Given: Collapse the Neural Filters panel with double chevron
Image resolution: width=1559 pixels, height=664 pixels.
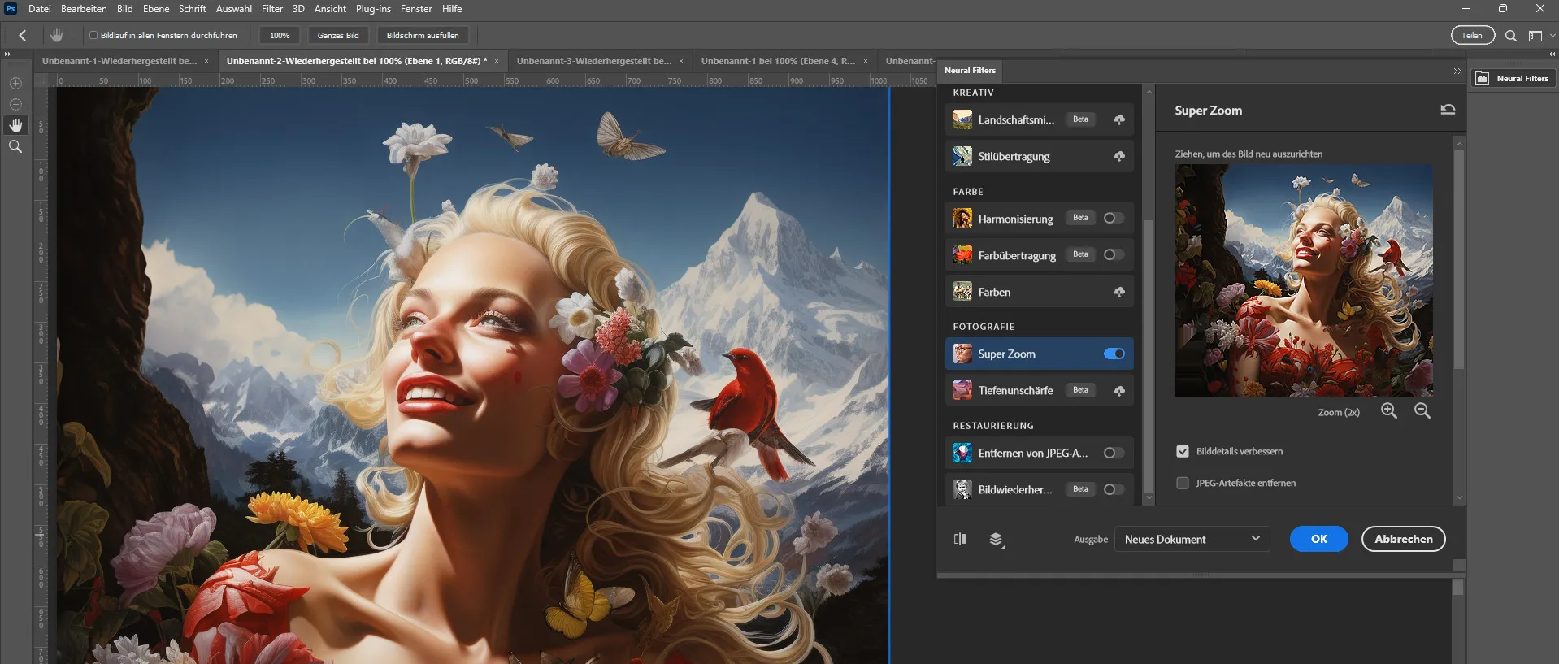Looking at the screenshot, I should click(x=1457, y=72).
